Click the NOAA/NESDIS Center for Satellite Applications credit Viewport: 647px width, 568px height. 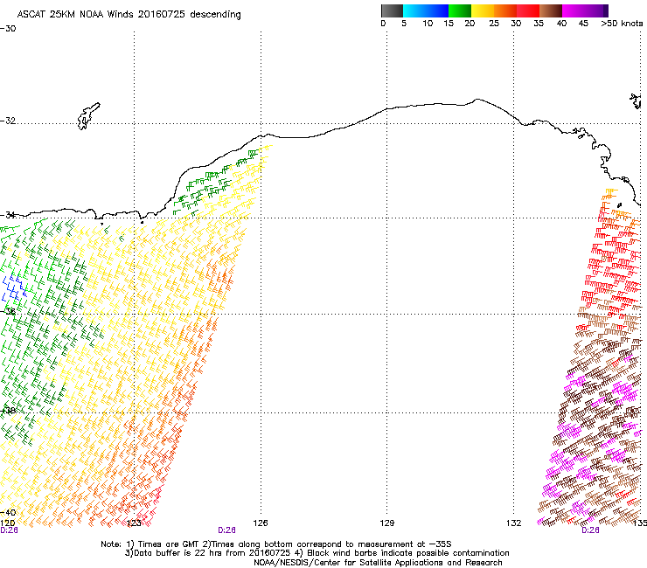[x=378, y=563]
